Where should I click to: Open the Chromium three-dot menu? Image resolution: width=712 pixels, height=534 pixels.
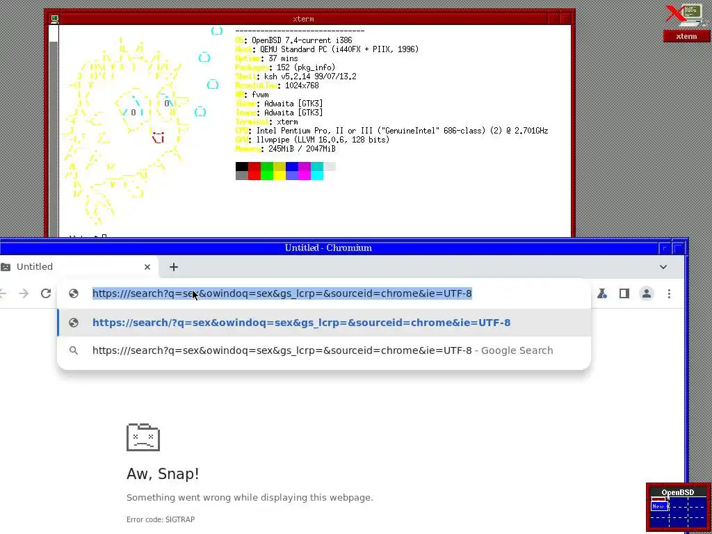pos(669,293)
